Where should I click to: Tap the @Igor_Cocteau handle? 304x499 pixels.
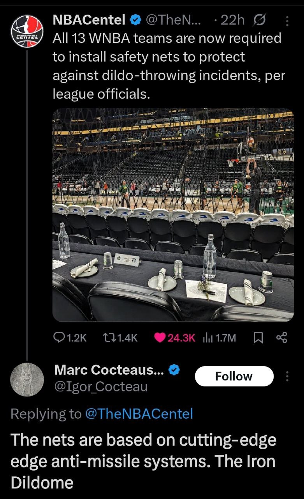click(101, 387)
